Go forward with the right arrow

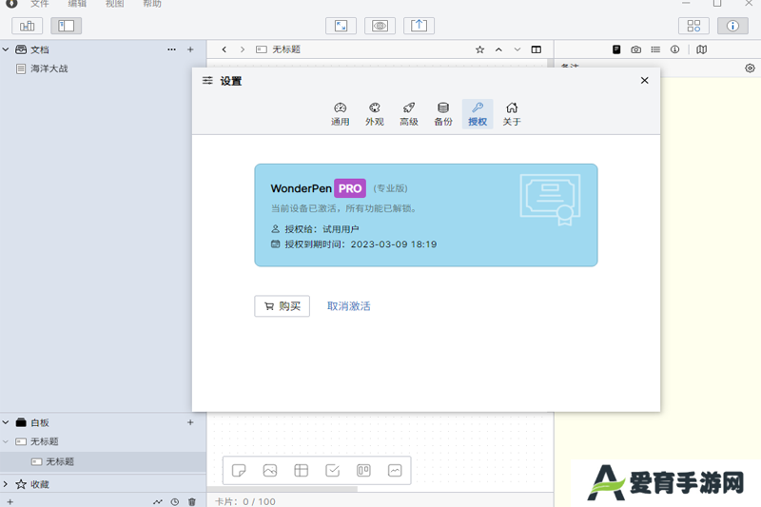243,49
